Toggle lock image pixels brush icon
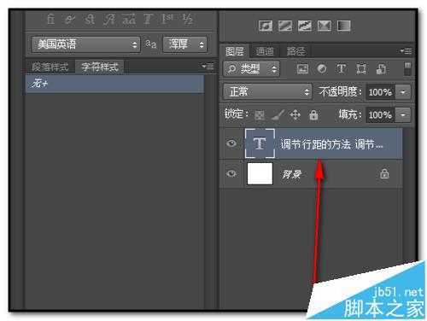 click(x=277, y=115)
